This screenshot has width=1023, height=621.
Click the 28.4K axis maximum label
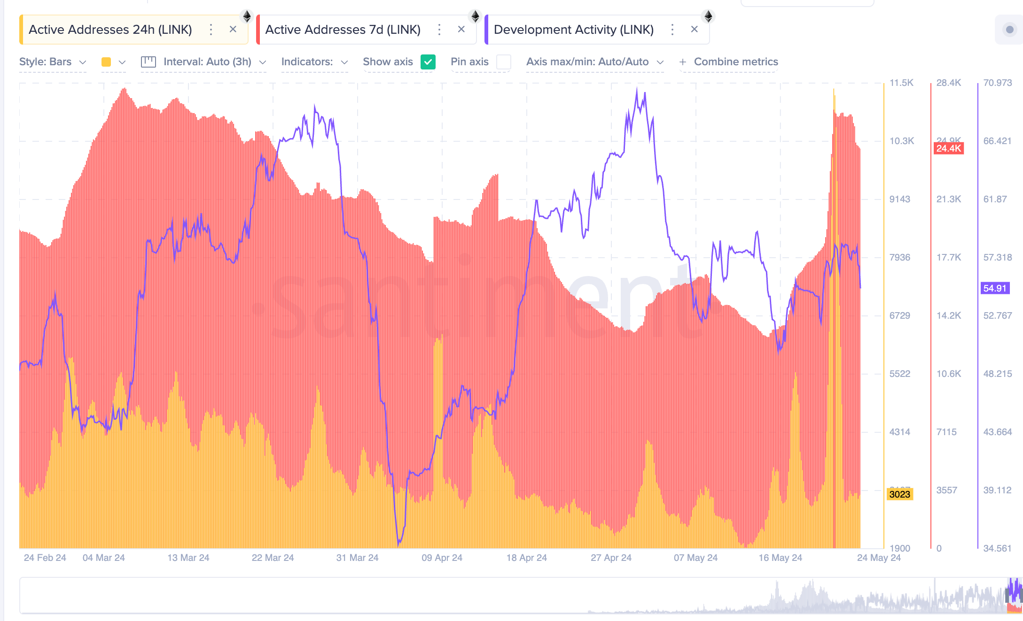[x=949, y=83]
